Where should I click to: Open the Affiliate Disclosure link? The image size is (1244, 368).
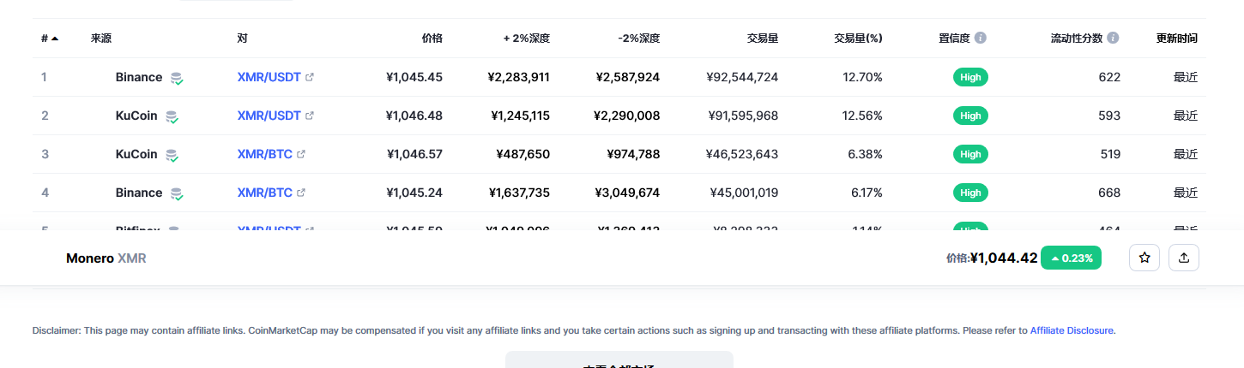coord(1072,330)
